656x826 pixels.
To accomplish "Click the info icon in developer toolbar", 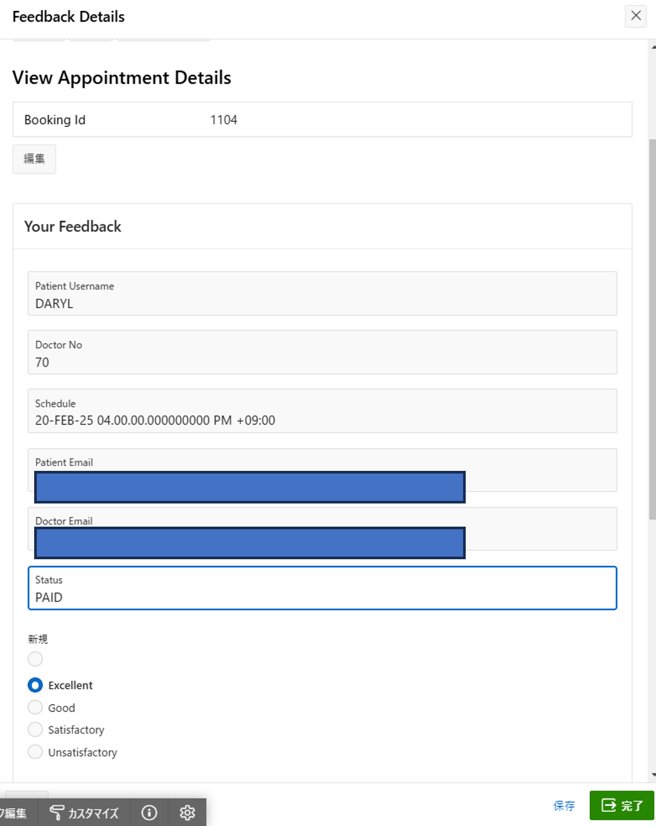I will click(x=149, y=813).
